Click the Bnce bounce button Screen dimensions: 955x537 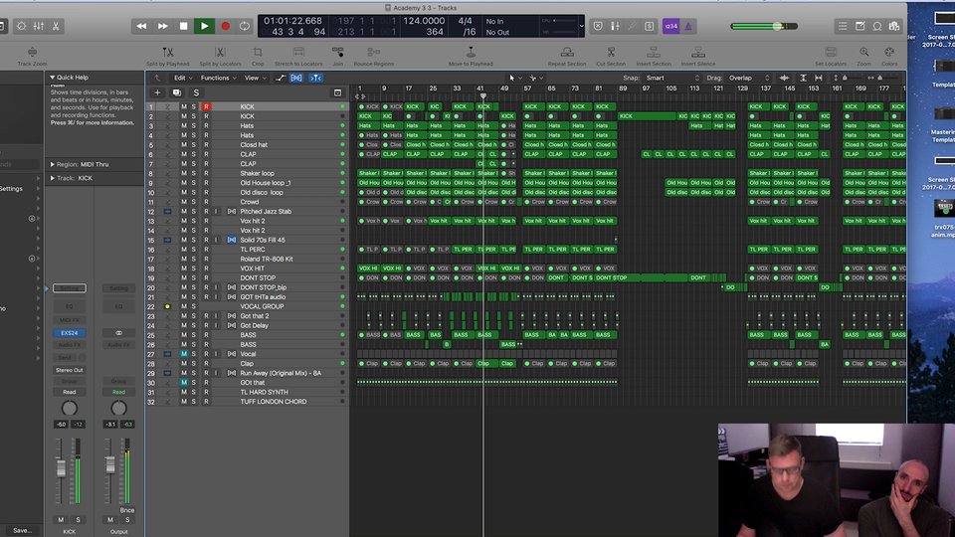126,510
